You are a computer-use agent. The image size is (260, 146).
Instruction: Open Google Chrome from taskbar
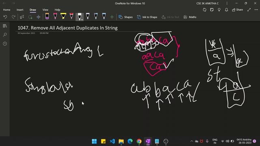click(x=139, y=142)
